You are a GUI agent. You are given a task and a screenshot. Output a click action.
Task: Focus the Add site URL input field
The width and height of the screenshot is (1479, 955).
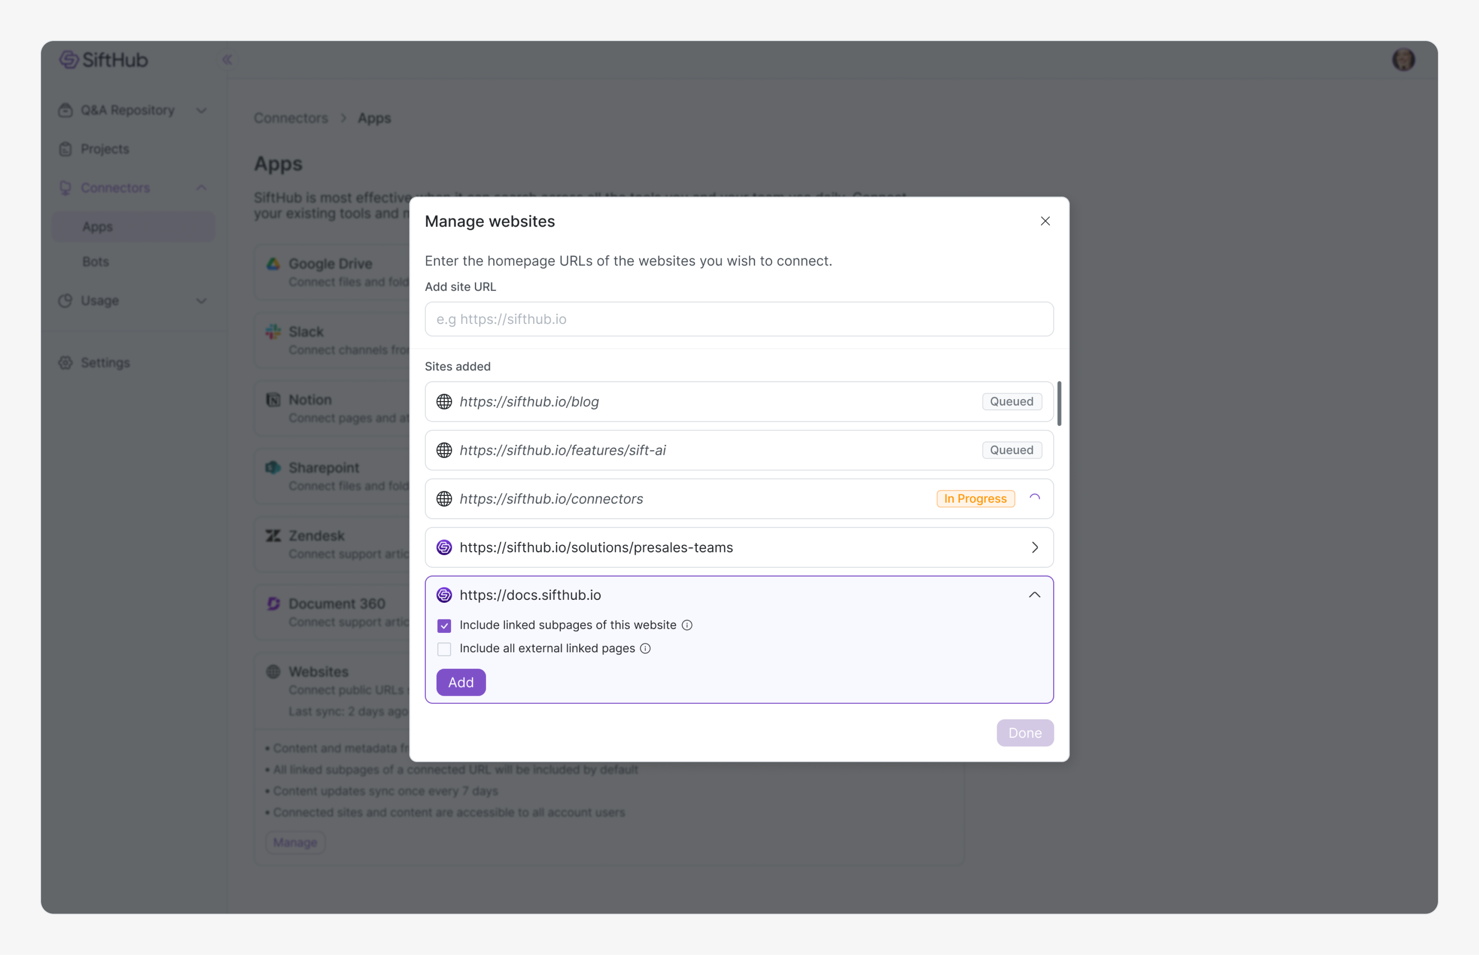click(x=739, y=319)
